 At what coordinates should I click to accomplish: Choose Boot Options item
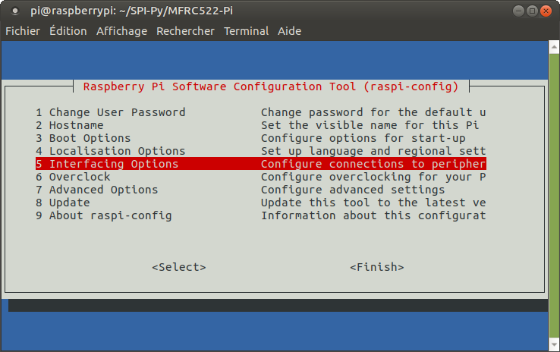pyautogui.click(x=90, y=138)
